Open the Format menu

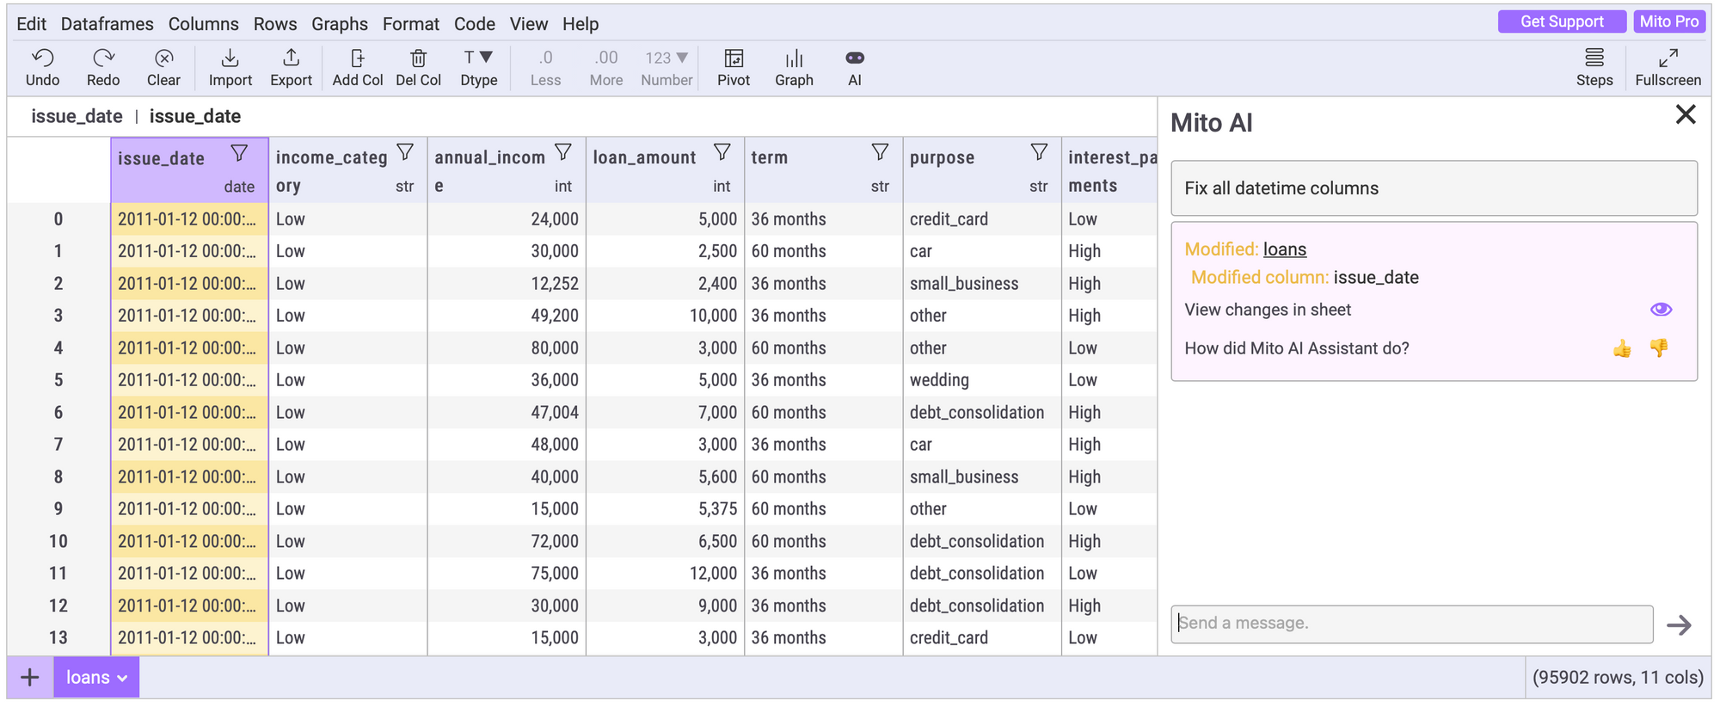(x=411, y=24)
